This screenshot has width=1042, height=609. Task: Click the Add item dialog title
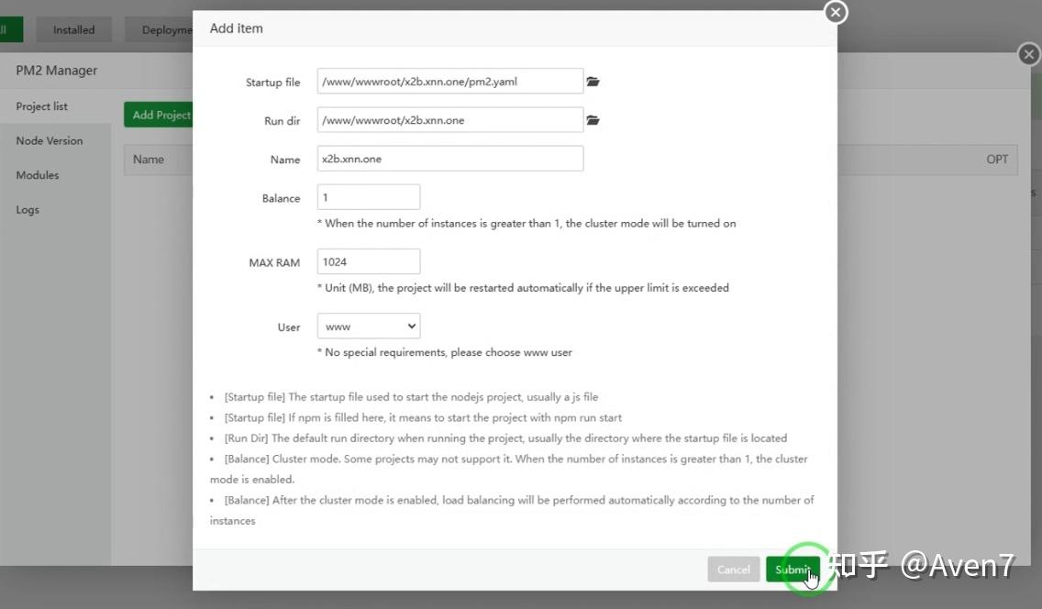(x=236, y=28)
